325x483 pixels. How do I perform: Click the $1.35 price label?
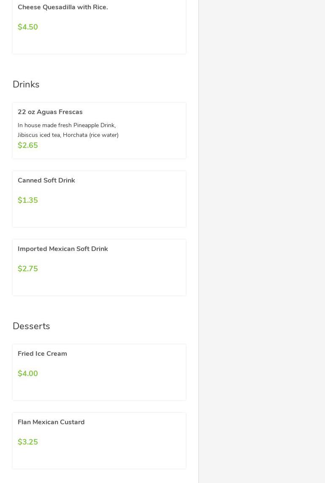(x=28, y=200)
